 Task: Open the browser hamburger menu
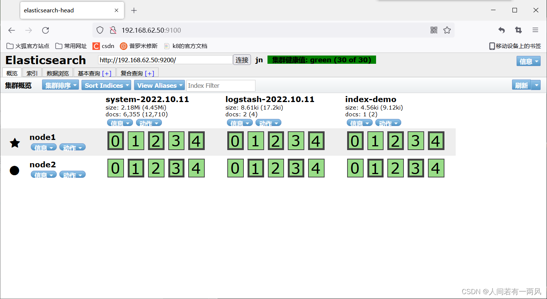(535, 30)
